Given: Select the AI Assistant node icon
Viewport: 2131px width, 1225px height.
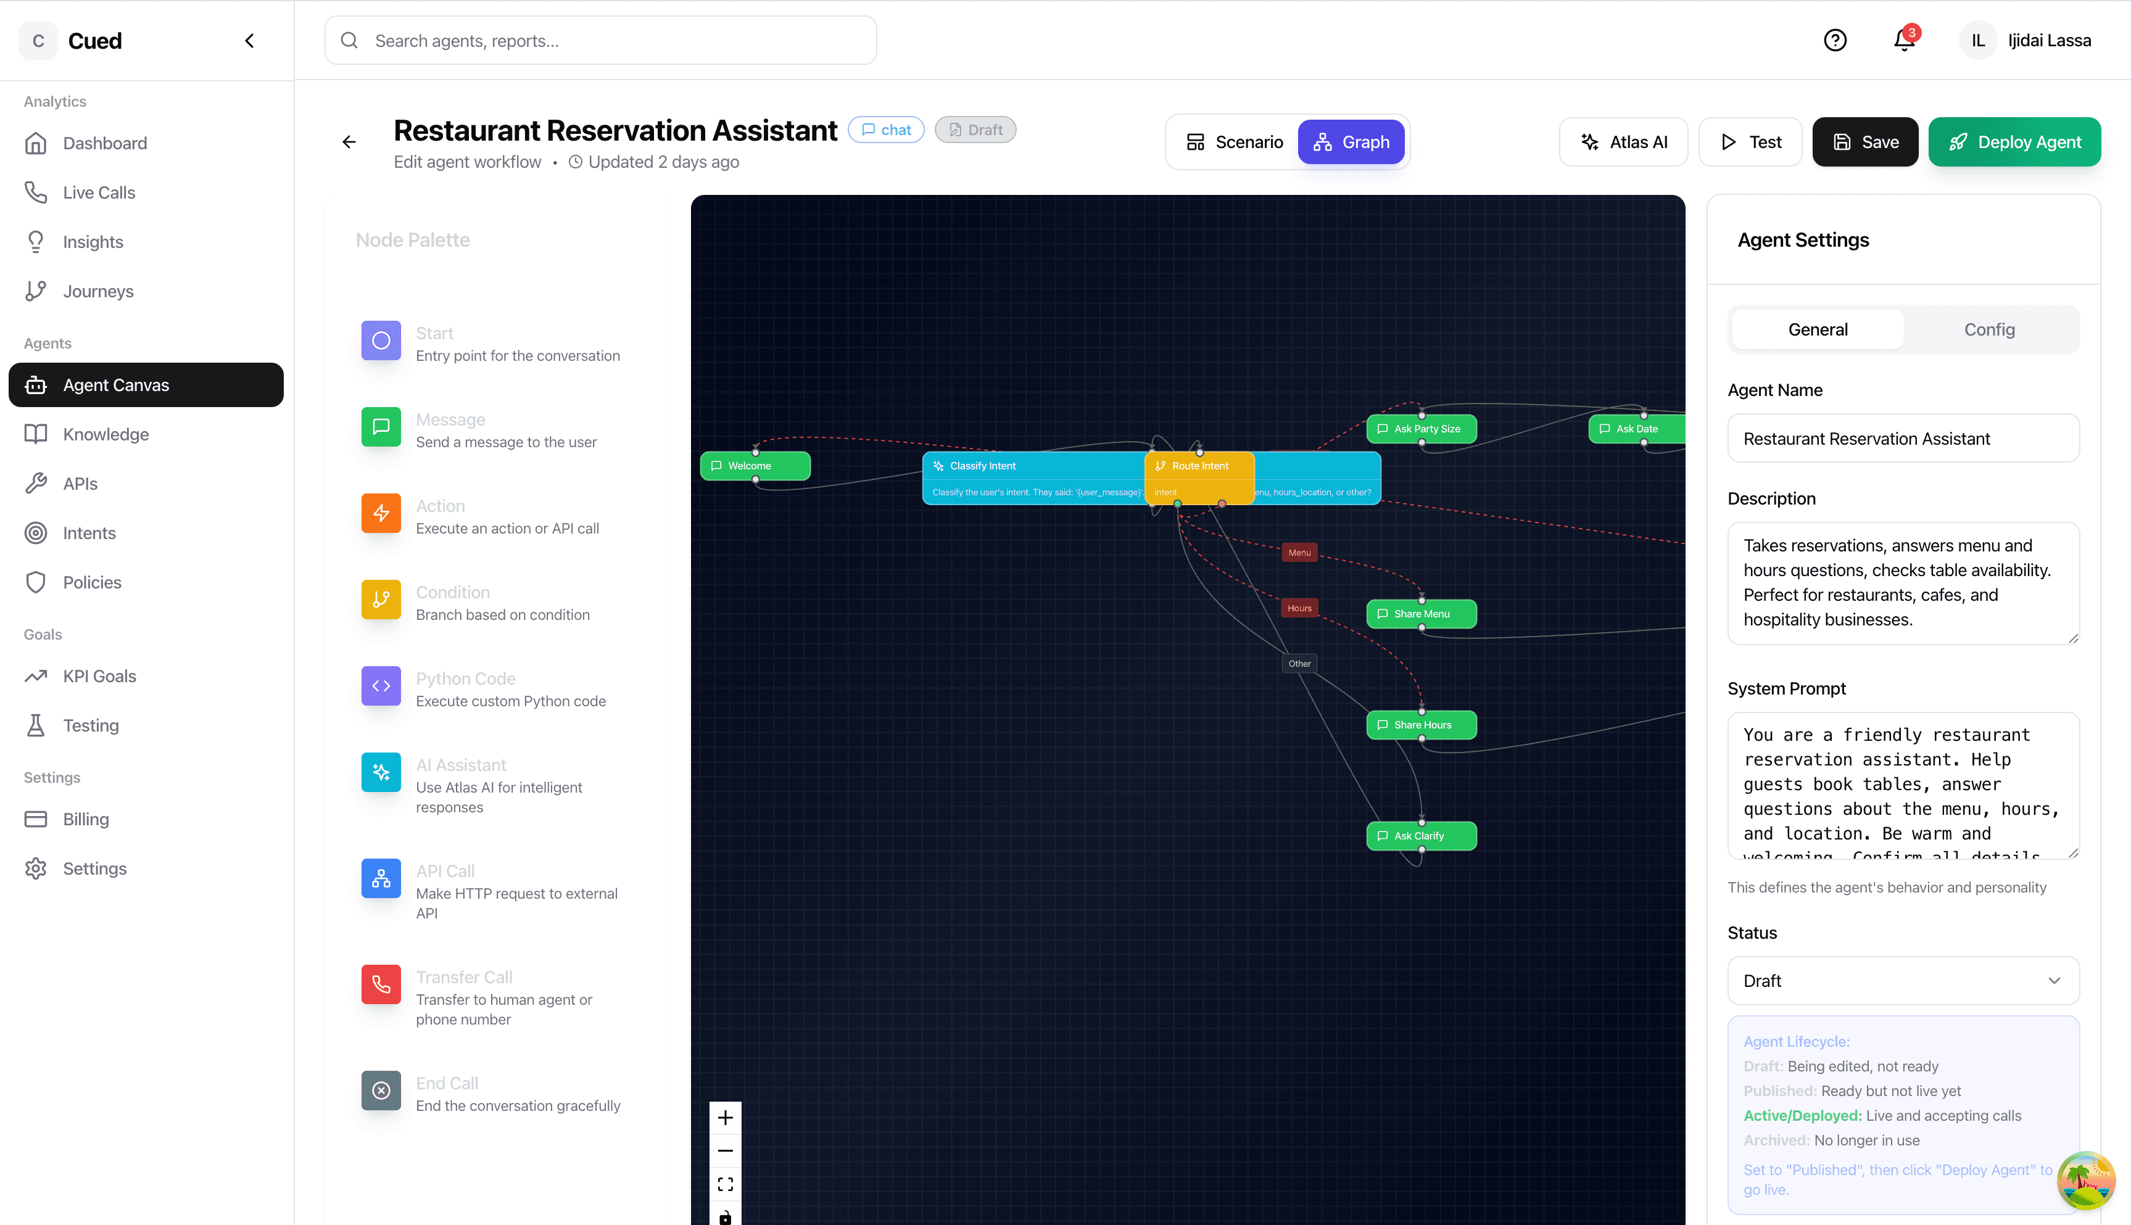Looking at the screenshot, I should [x=380, y=772].
